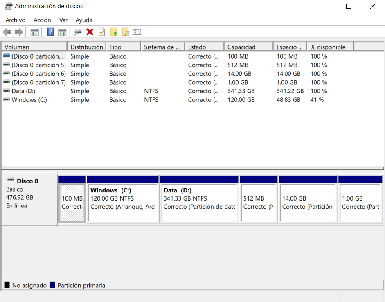Click the folder with green arrow icon

pyautogui.click(x=114, y=32)
